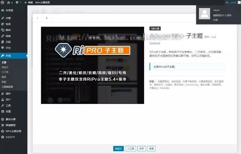Viewport: 241px width, 154px height.
Task: Collapse sidebar with 收起菜单
Action: (10, 137)
